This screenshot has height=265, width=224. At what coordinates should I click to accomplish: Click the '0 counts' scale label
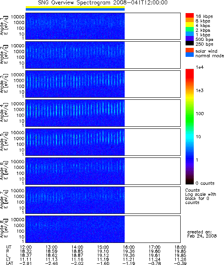205,183
